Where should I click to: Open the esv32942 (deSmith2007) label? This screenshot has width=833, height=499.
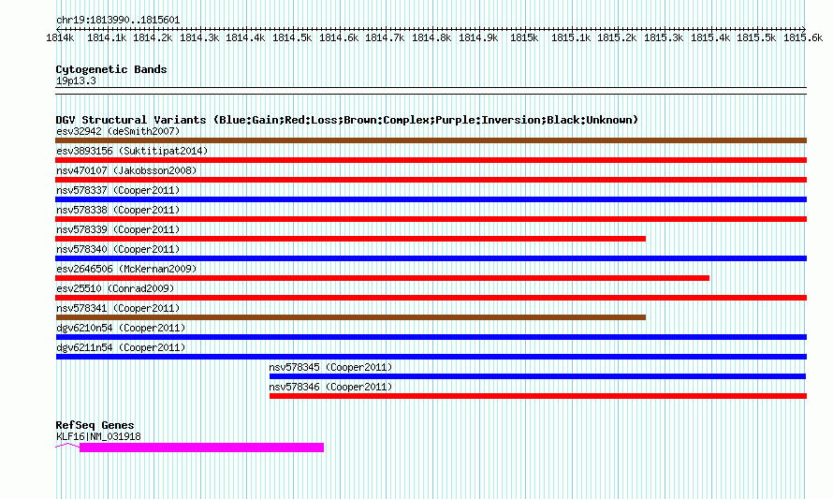[x=118, y=131]
